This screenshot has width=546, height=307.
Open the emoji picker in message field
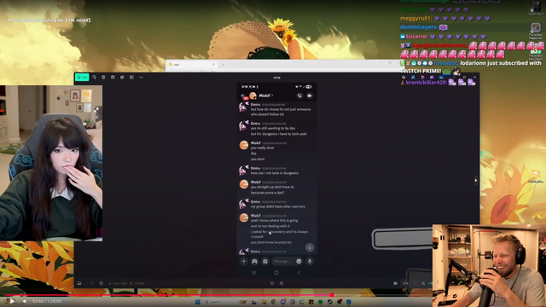click(x=299, y=261)
